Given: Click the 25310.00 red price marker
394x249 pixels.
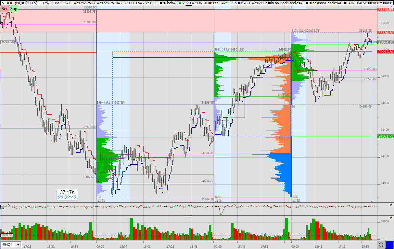Looking at the screenshot, I should click(386, 10).
